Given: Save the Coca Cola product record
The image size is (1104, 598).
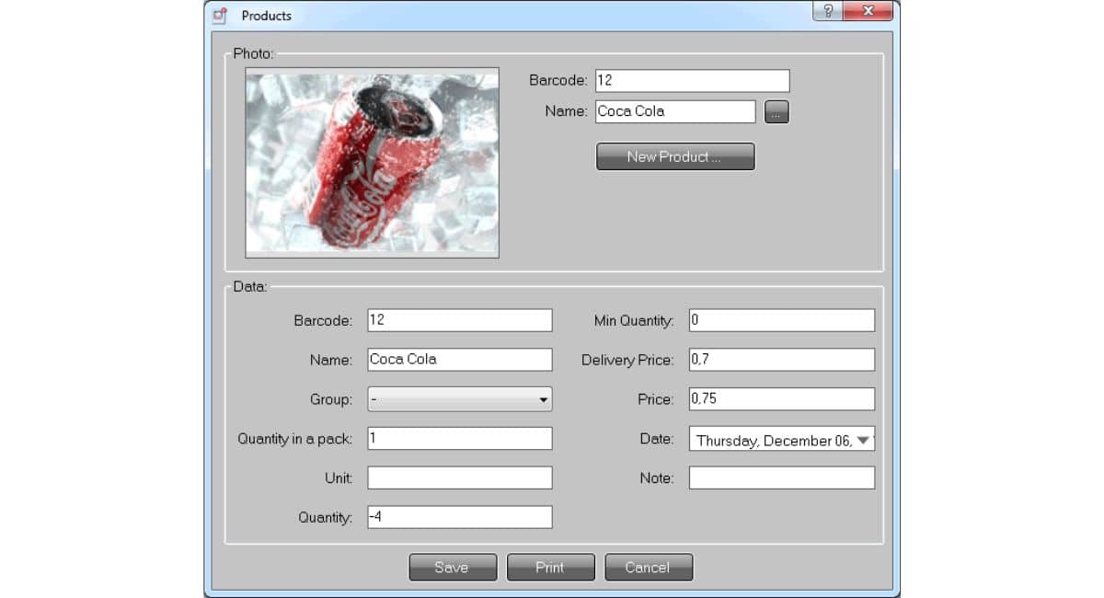Looking at the screenshot, I should [453, 567].
